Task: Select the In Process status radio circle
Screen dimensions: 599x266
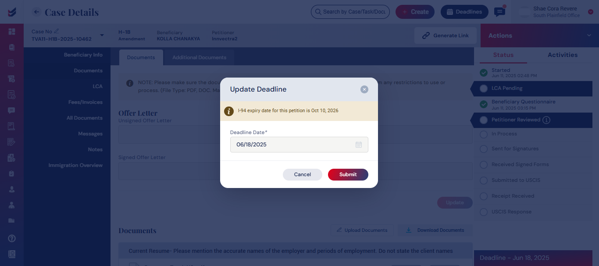Action: coord(484,135)
